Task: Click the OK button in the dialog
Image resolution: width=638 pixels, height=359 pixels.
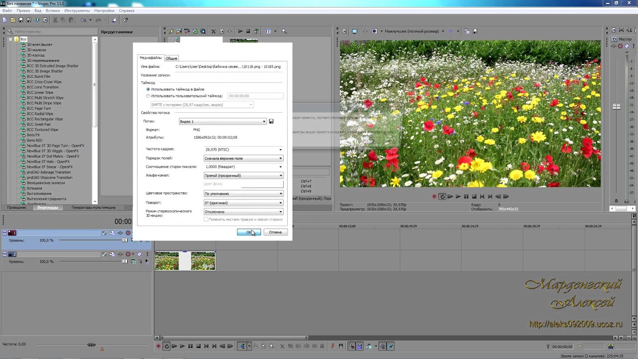Action: (x=249, y=232)
